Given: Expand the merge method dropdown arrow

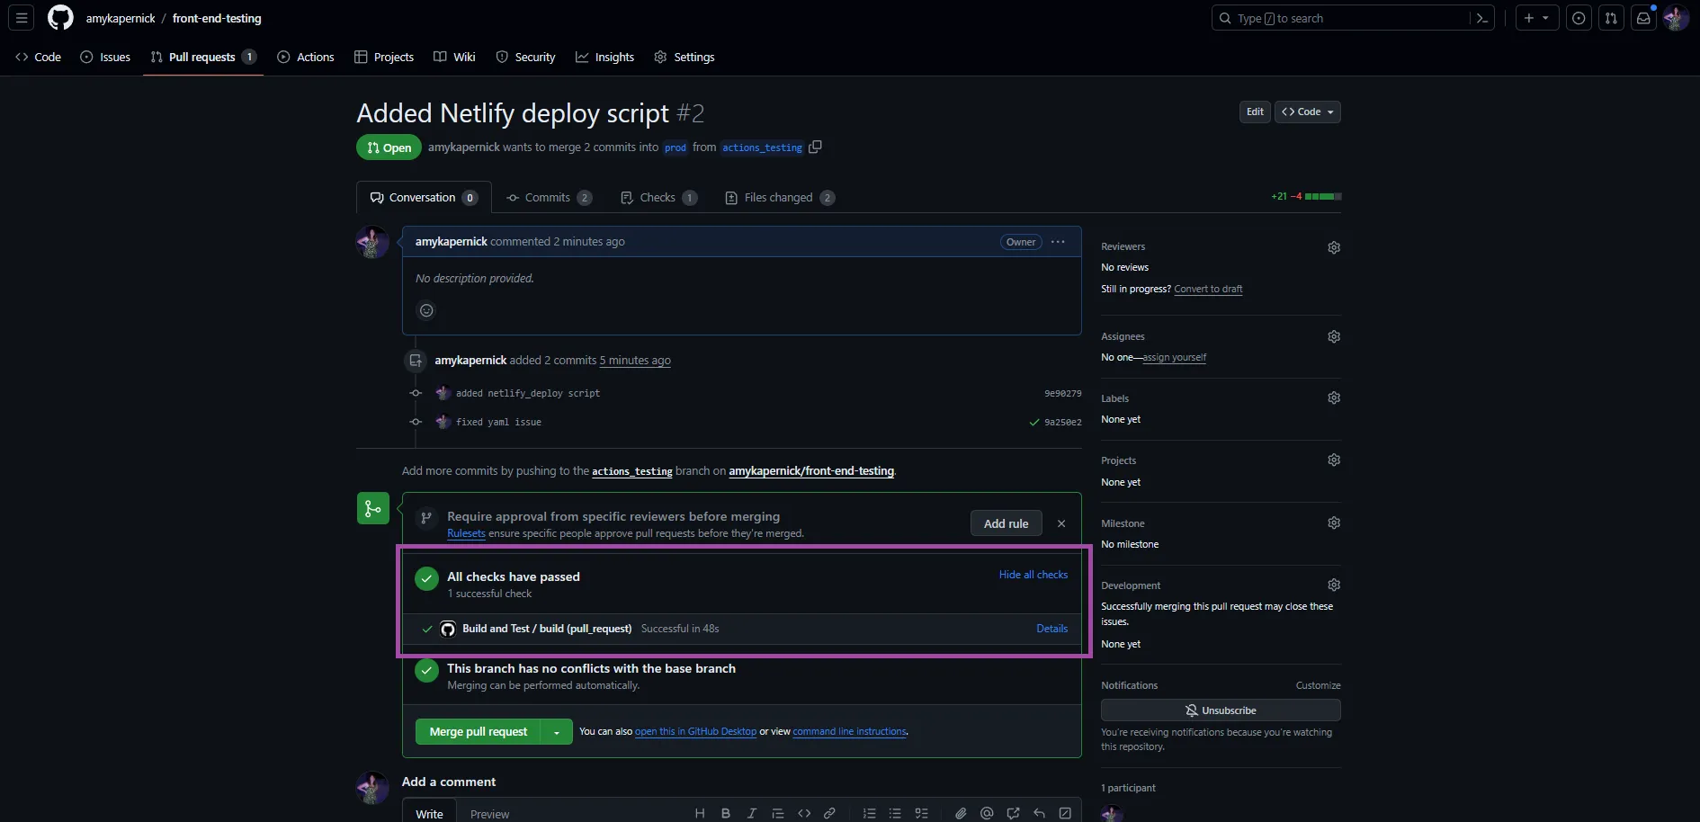Looking at the screenshot, I should (x=557, y=732).
